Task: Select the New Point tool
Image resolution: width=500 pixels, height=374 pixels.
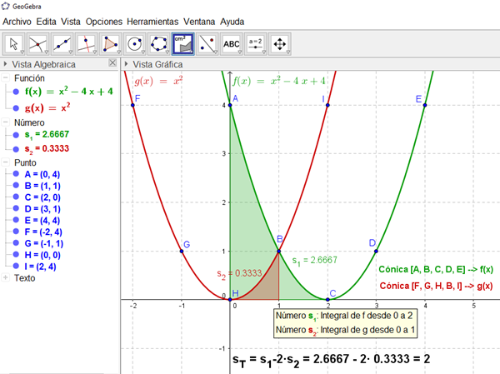Action: coord(38,42)
